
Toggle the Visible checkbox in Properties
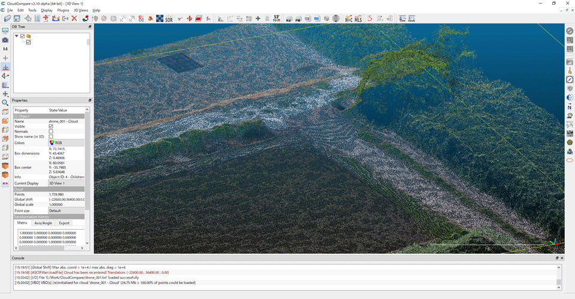point(51,126)
